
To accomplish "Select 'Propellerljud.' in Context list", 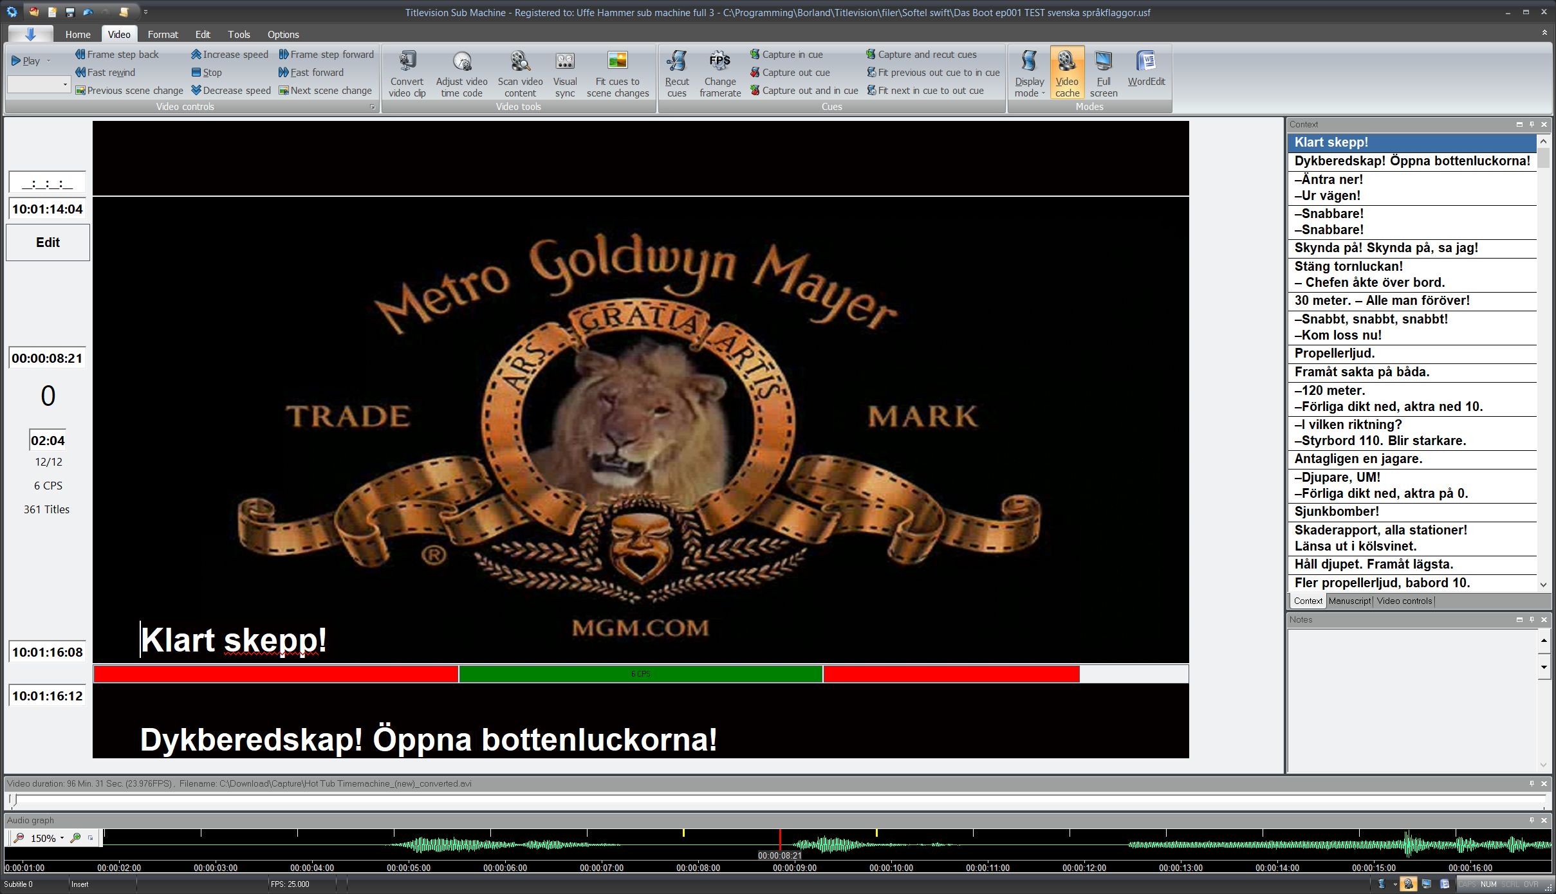I will (1412, 353).
